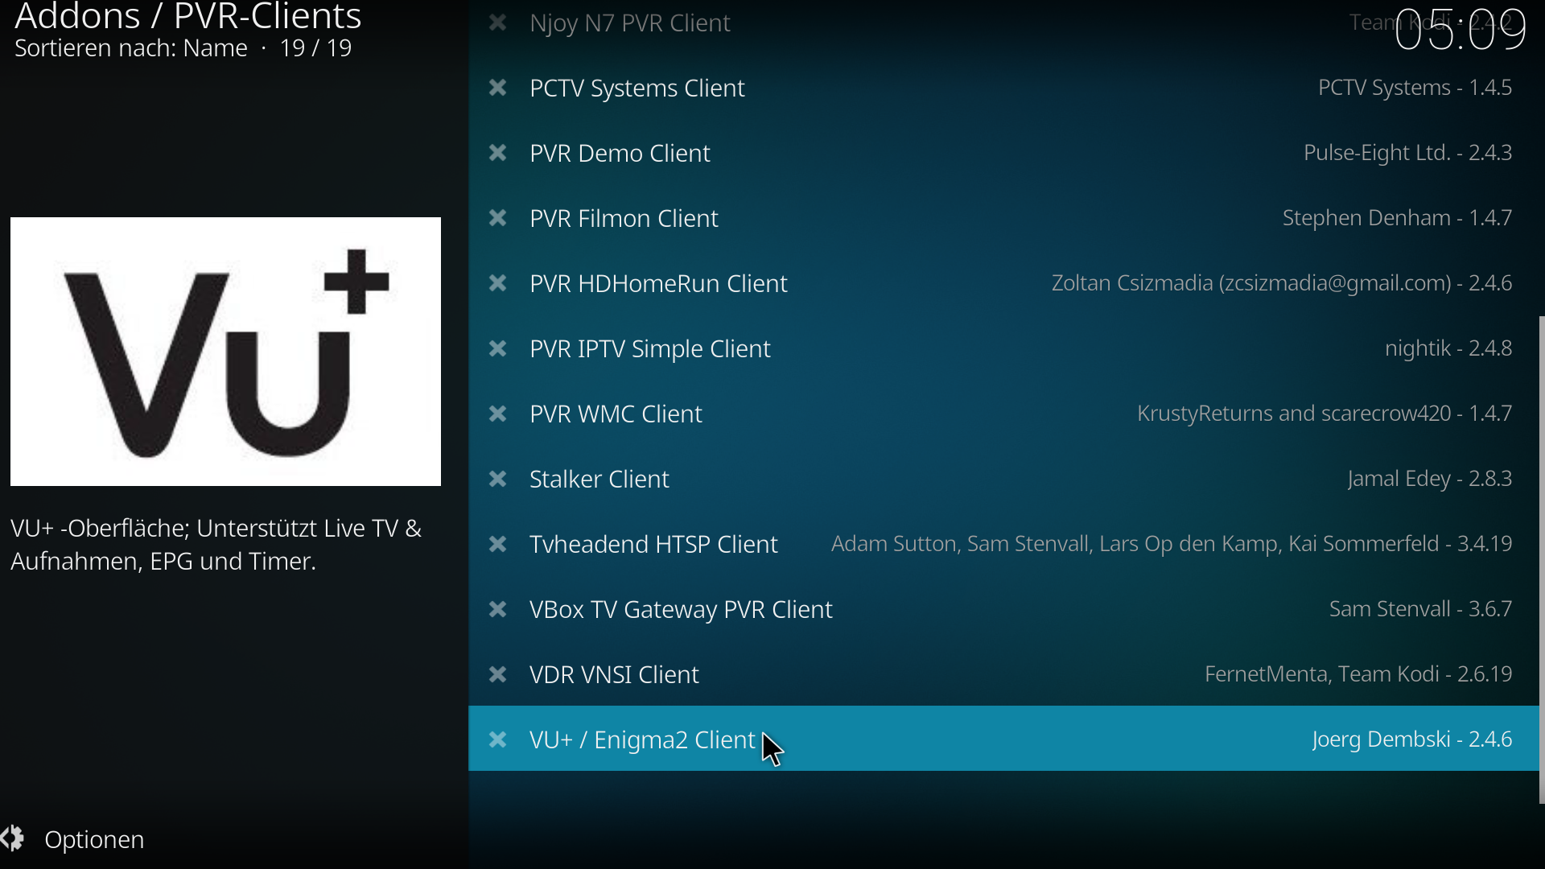Click the X status icon beside PCTV Systems Client
The image size is (1545, 869).
(x=498, y=88)
